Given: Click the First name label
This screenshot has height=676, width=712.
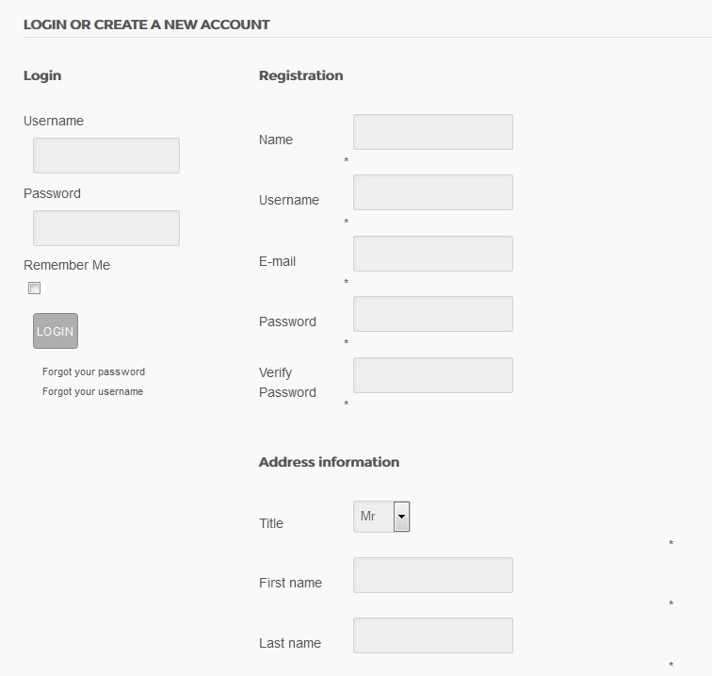Looking at the screenshot, I should coord(290,583).
